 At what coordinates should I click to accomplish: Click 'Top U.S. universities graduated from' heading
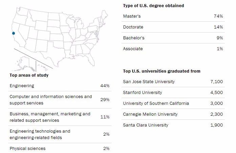pyautogui.click(x=162, y=71)
